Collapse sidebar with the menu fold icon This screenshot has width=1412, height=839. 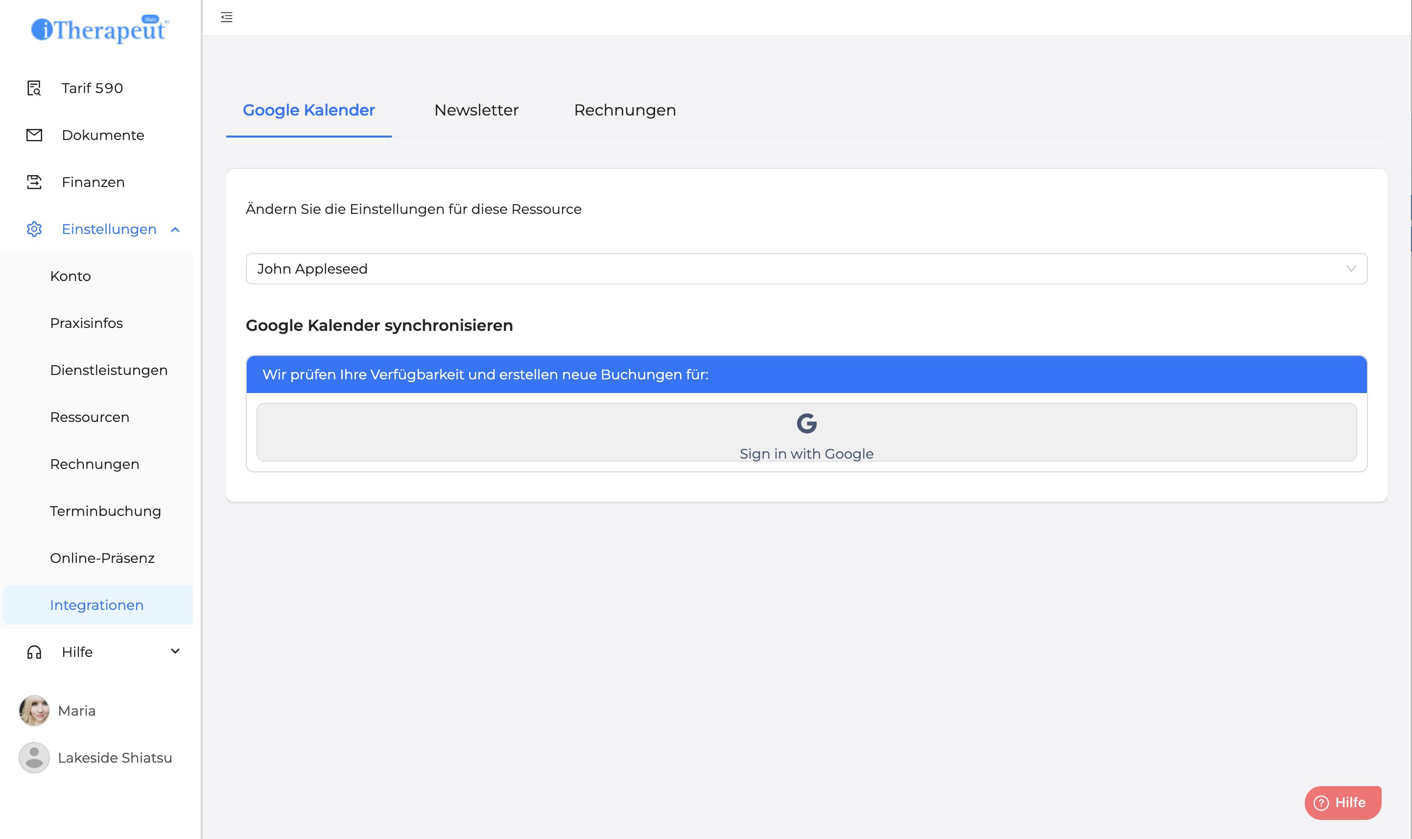(x=227, y=18)
